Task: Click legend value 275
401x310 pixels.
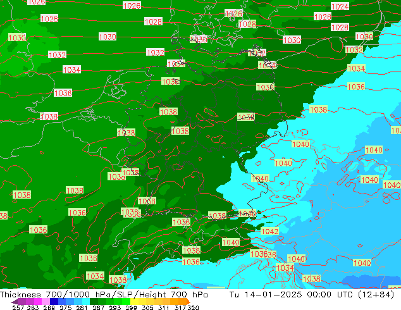Action: [66, 307]
